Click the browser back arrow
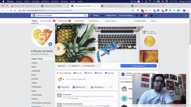 [x=3, y=10]
